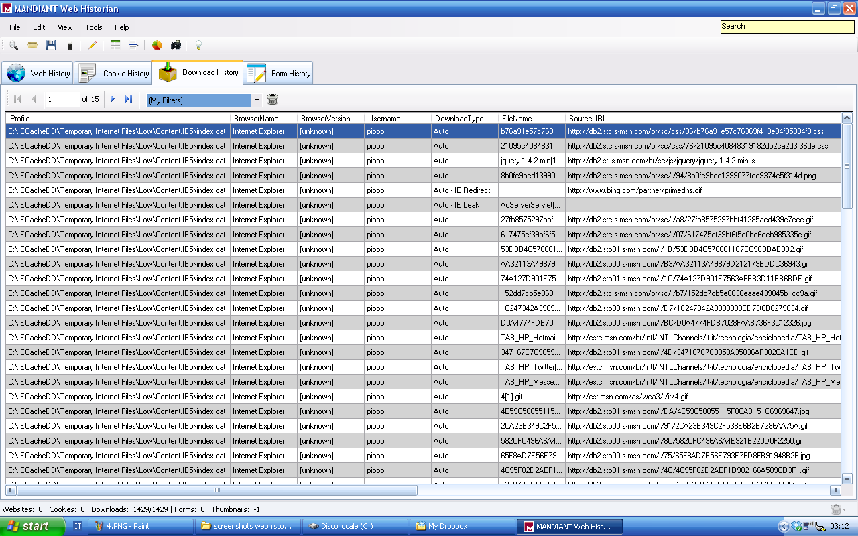The width and height of the screenshot is (858, 536).
Task: Switch to the Web History tab
Action: (x=38, y=74)
